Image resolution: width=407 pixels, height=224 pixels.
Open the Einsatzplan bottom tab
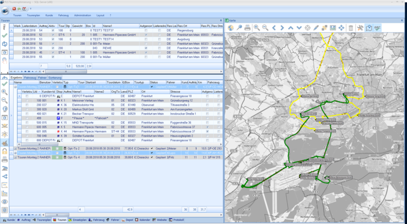pyautogui.click(x=79, y=220)
